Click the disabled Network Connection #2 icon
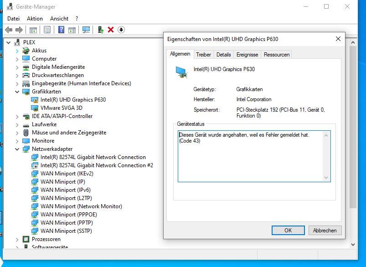Screen dimensions: 366x267 (x=35, y=165)
